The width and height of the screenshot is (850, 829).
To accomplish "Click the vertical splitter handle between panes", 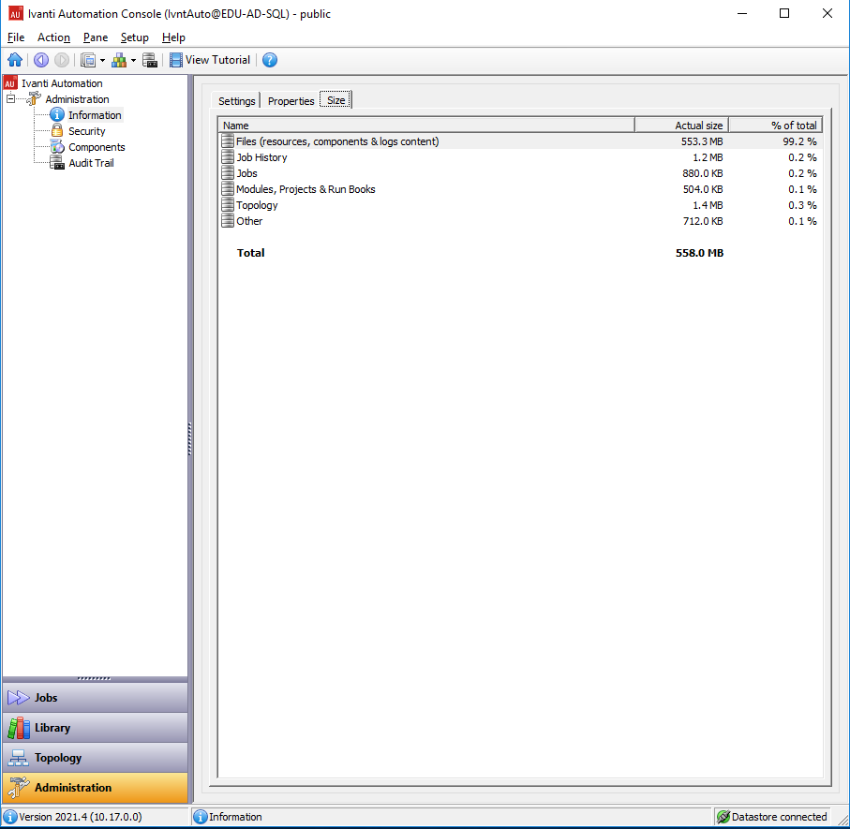I will 189,439.
